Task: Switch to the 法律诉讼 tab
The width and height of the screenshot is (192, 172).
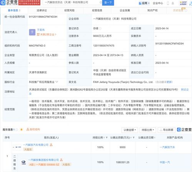Action: tap(42, 10)
